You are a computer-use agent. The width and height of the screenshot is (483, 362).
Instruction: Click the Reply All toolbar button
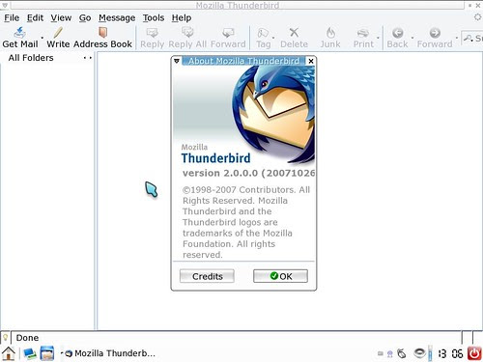coord(187,38)
